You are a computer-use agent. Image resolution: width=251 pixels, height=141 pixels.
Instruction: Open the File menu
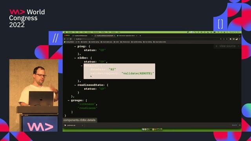[75, 32]
